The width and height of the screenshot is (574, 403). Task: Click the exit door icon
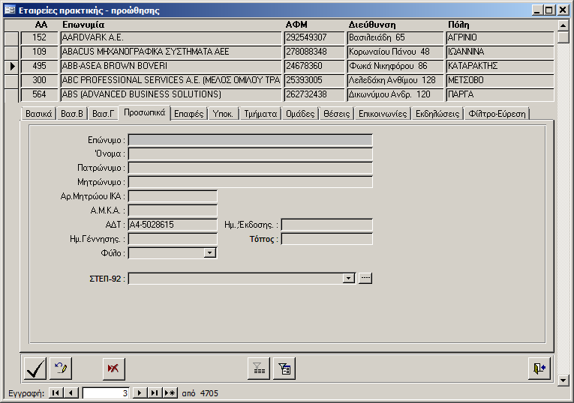point(539,369)
